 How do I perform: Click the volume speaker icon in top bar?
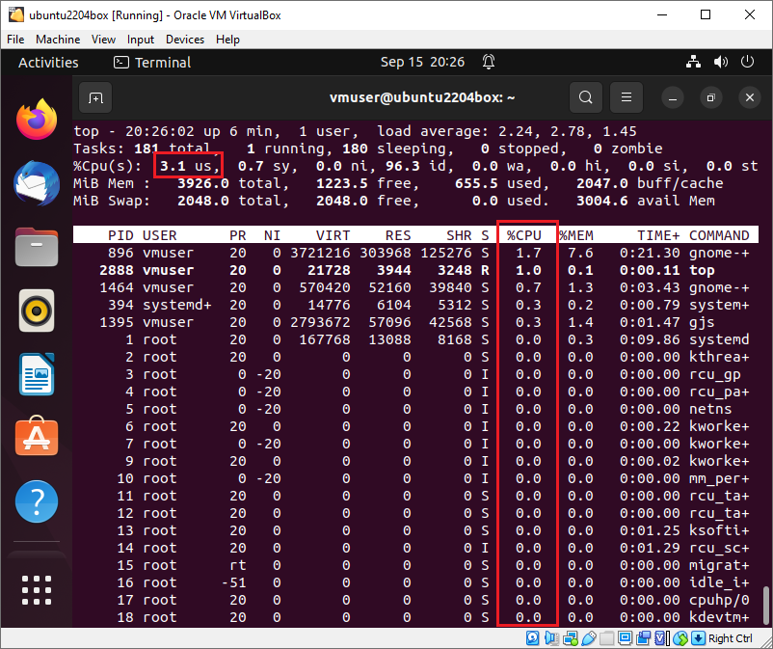pos(720,62)
